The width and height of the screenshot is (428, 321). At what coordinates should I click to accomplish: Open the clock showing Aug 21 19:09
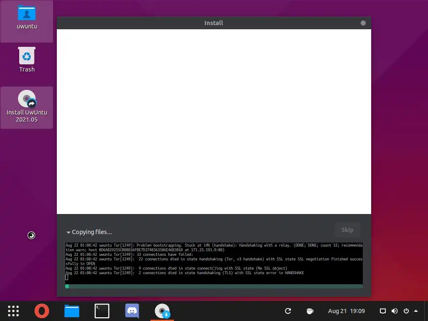[x=346, y=311]
